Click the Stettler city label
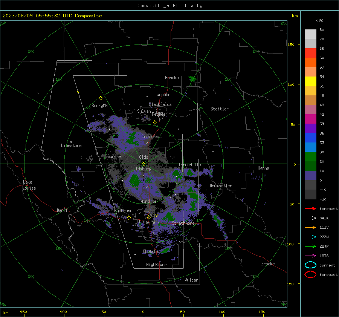Viewport: 339px width, 317px height. pos(220,109)
